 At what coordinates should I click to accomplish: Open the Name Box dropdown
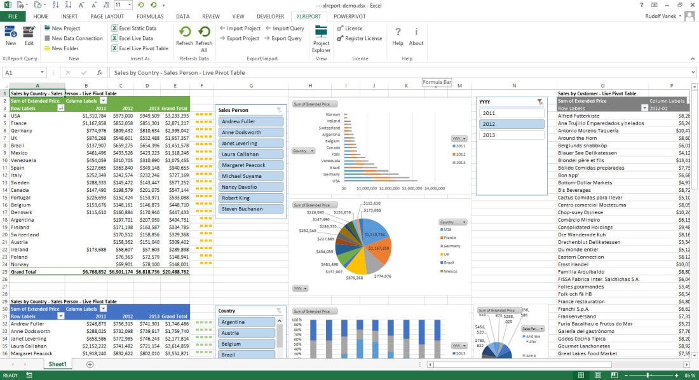[42, 72]
